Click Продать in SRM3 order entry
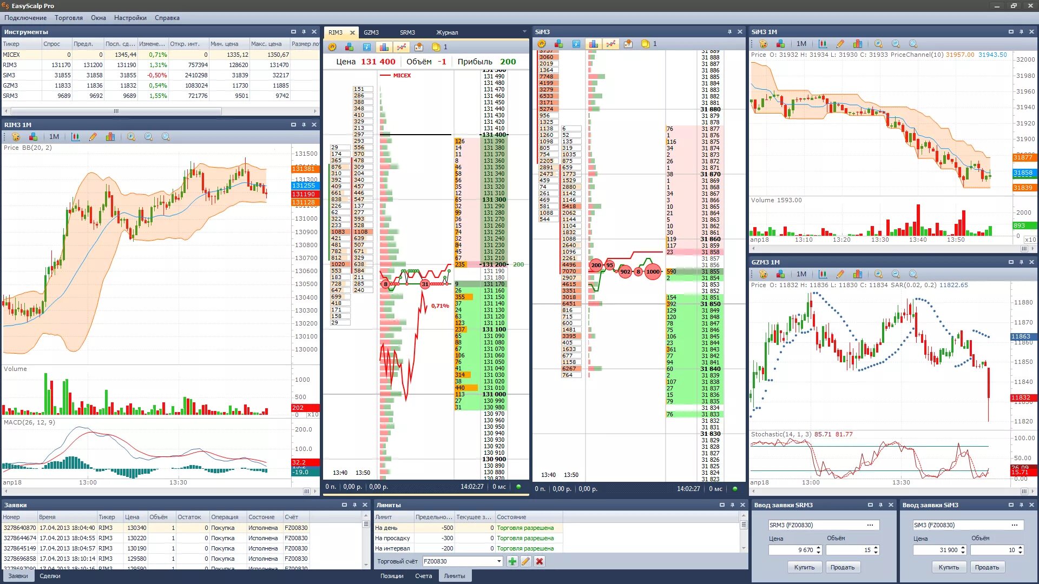Viewport: 1039px width, 584px height. pyautogui.click(x=843, y=567)
